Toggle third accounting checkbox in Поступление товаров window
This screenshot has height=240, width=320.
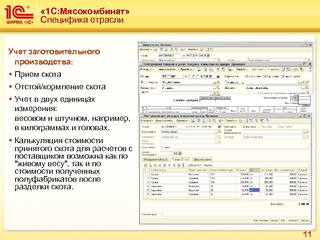(283, 76)
